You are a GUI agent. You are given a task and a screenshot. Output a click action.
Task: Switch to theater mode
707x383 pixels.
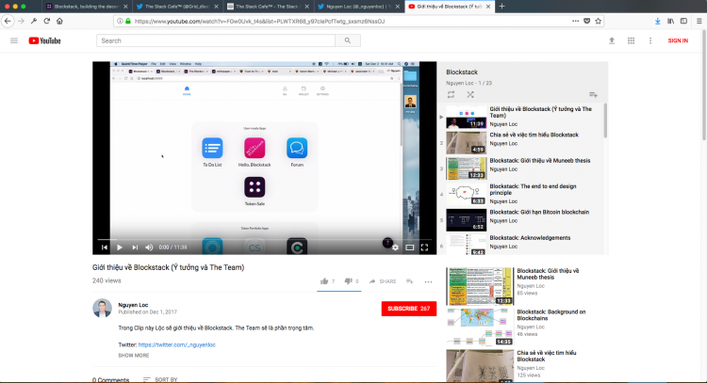click(x=410, y=247)
